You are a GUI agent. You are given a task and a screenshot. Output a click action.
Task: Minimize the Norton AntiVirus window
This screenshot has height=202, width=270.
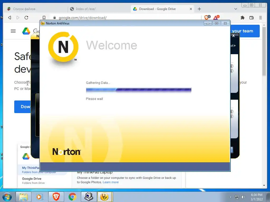[x=208, y=23]
